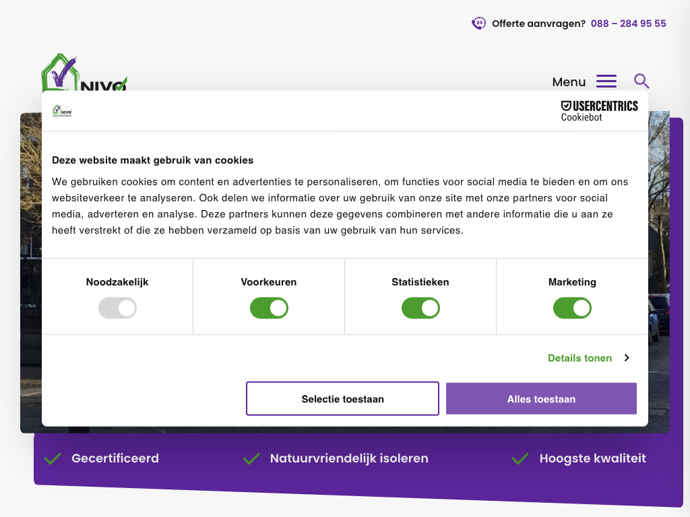This screenshot has width=690, height=517.
Task: Turn off the Statistieken cookies toggle
Action: [420, 309]
